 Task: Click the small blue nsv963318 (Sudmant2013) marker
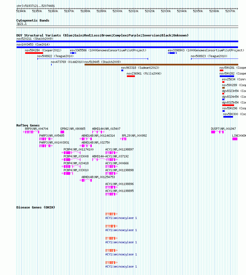pyautogui.click(x=122, y=70)
